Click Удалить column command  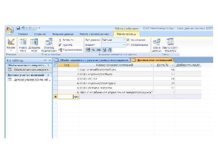[x=66, y=45]
